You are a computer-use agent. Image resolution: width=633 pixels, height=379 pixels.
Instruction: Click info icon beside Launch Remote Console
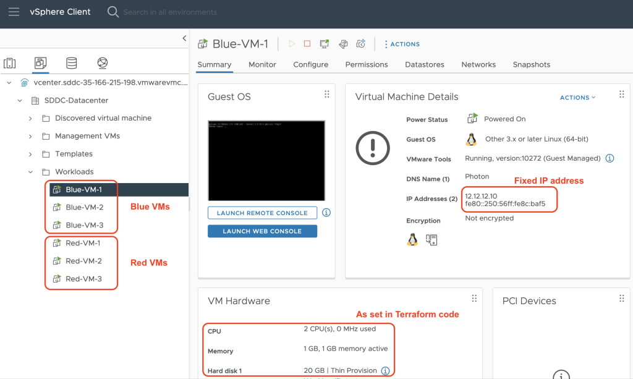[x=326, y=212]
